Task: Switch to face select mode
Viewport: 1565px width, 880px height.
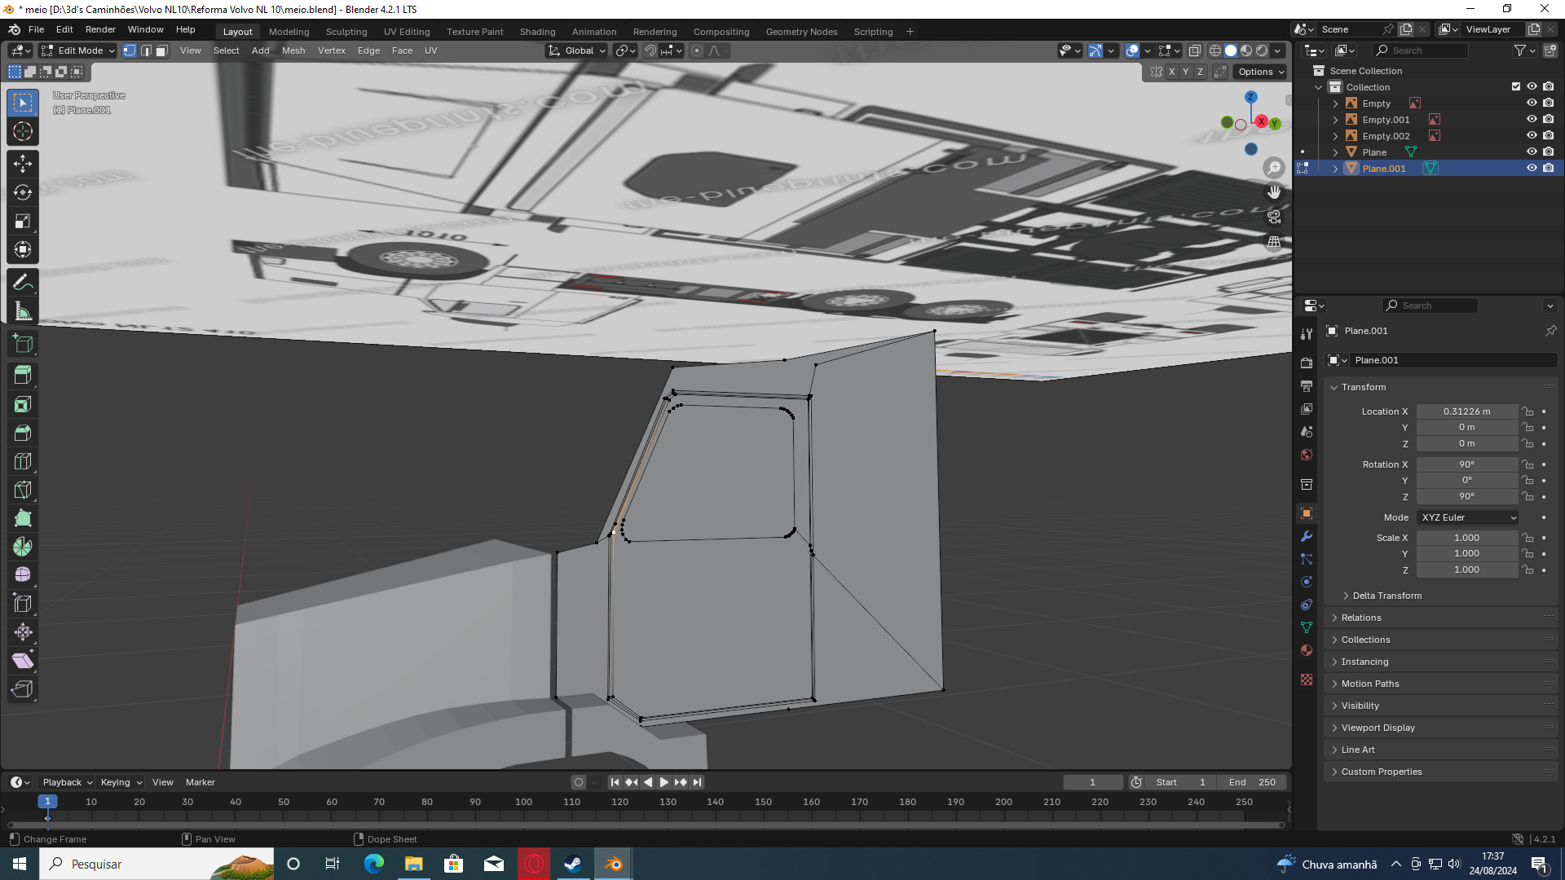Action: pyautogui.click(x=162, y=51)
